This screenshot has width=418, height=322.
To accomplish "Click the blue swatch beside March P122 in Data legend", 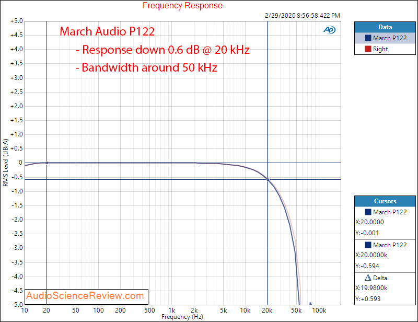I will 368,38.
